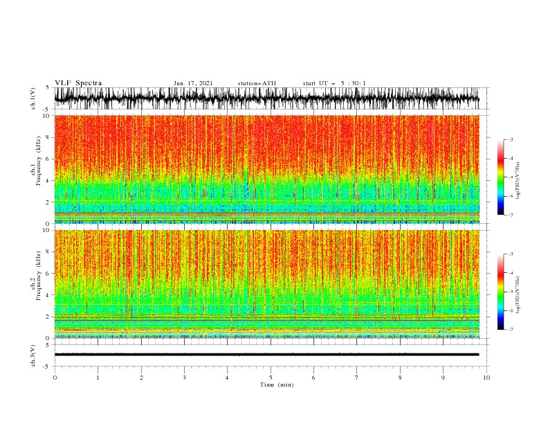
Task: Click inside the ch.2 spectrogram panel
Action: pos(266,284)
